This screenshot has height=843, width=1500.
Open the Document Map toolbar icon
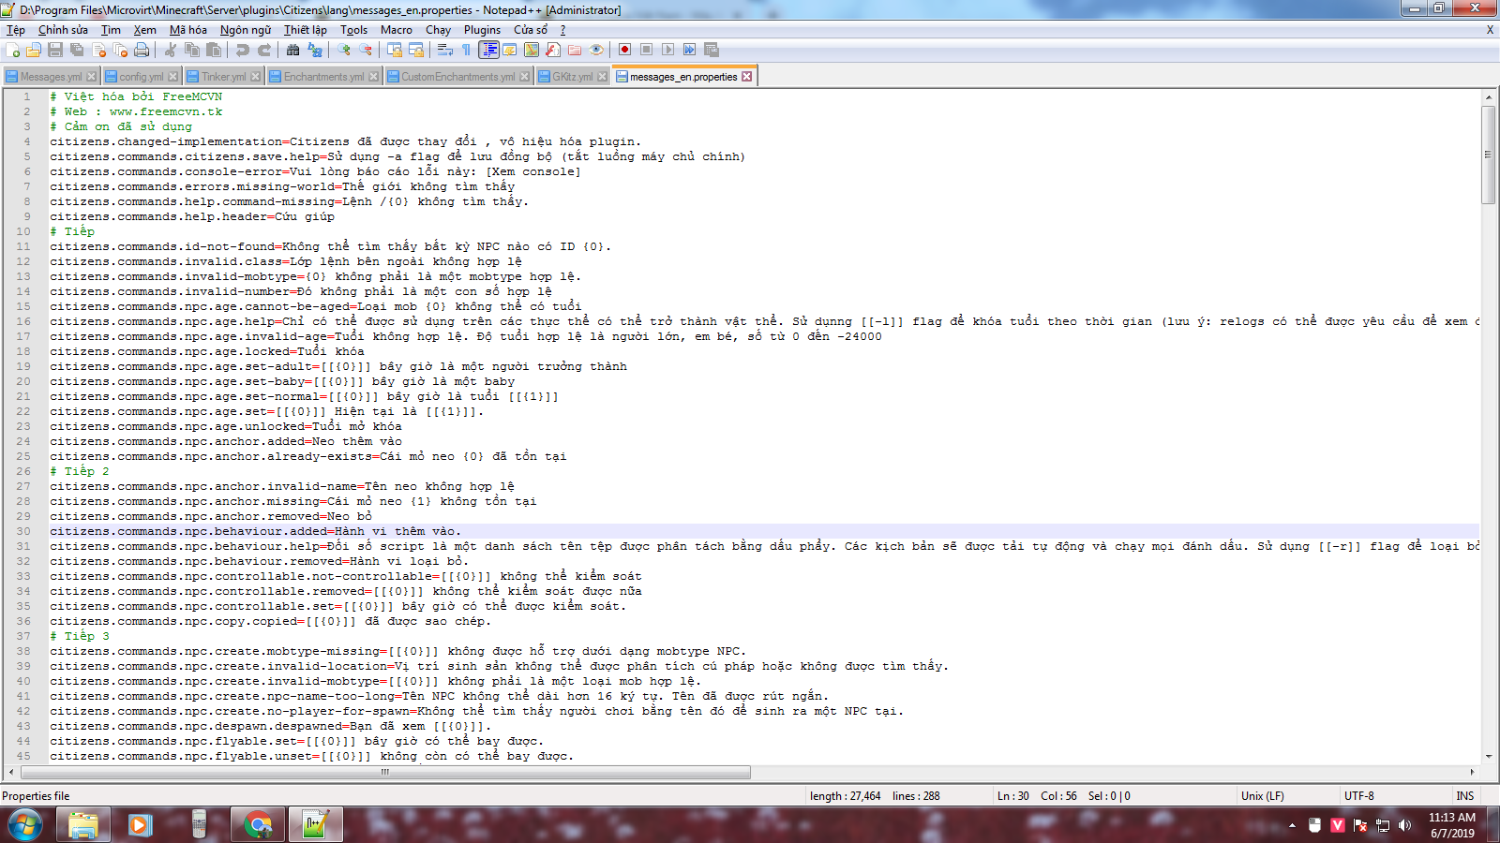[x=532, y=50]
